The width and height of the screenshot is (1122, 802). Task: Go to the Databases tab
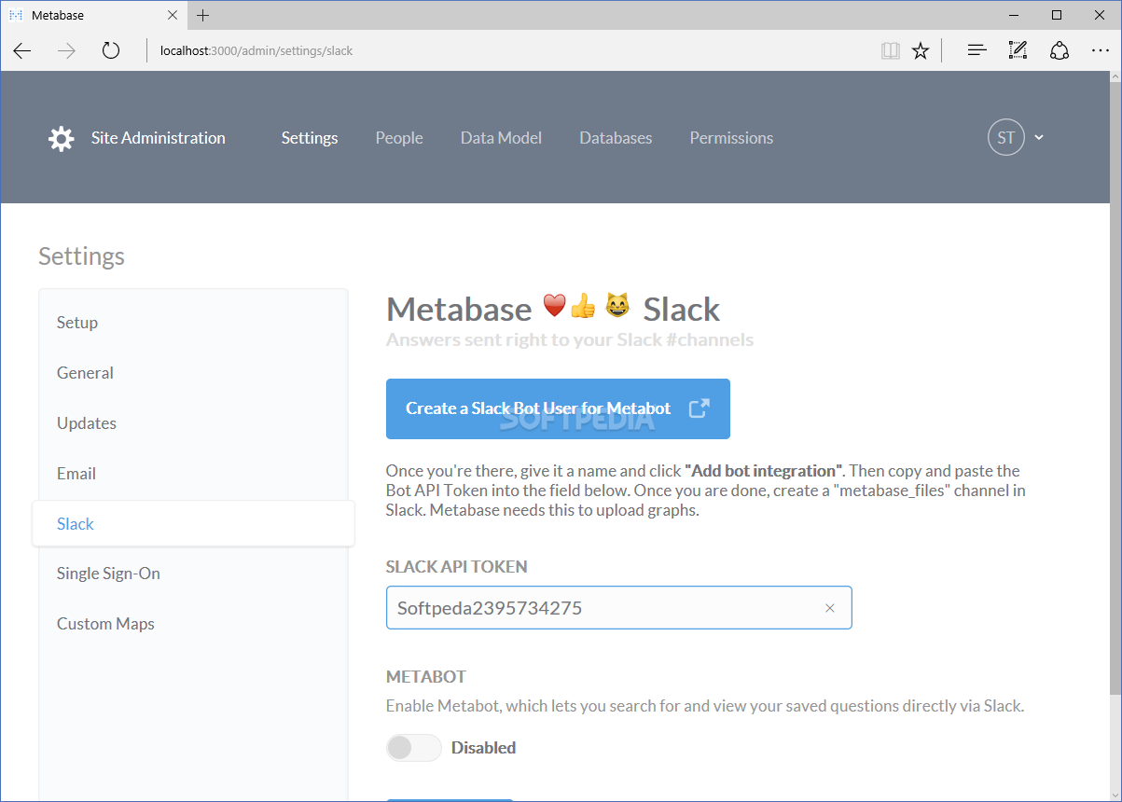(x=616, y=138)
